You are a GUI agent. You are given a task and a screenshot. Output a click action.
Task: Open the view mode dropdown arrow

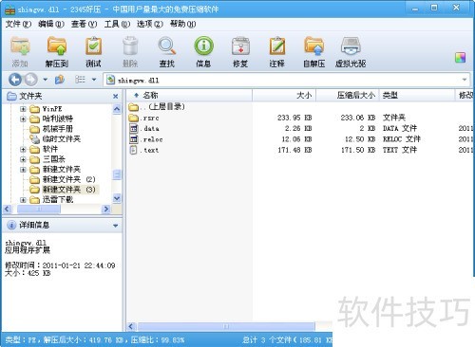(94, 80)
